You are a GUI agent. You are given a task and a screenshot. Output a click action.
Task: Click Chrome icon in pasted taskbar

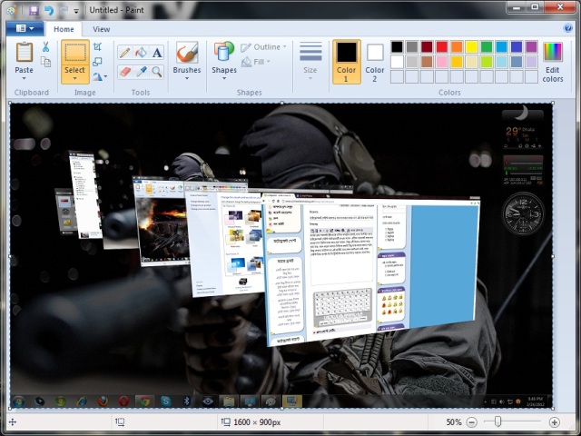click(144, 401)
